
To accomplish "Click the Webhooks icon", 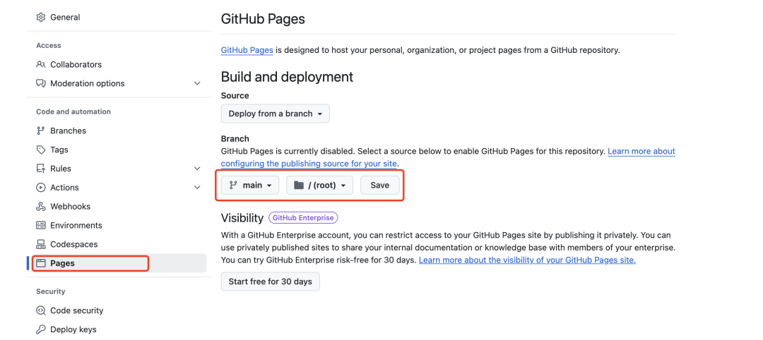I will (41, 207).
